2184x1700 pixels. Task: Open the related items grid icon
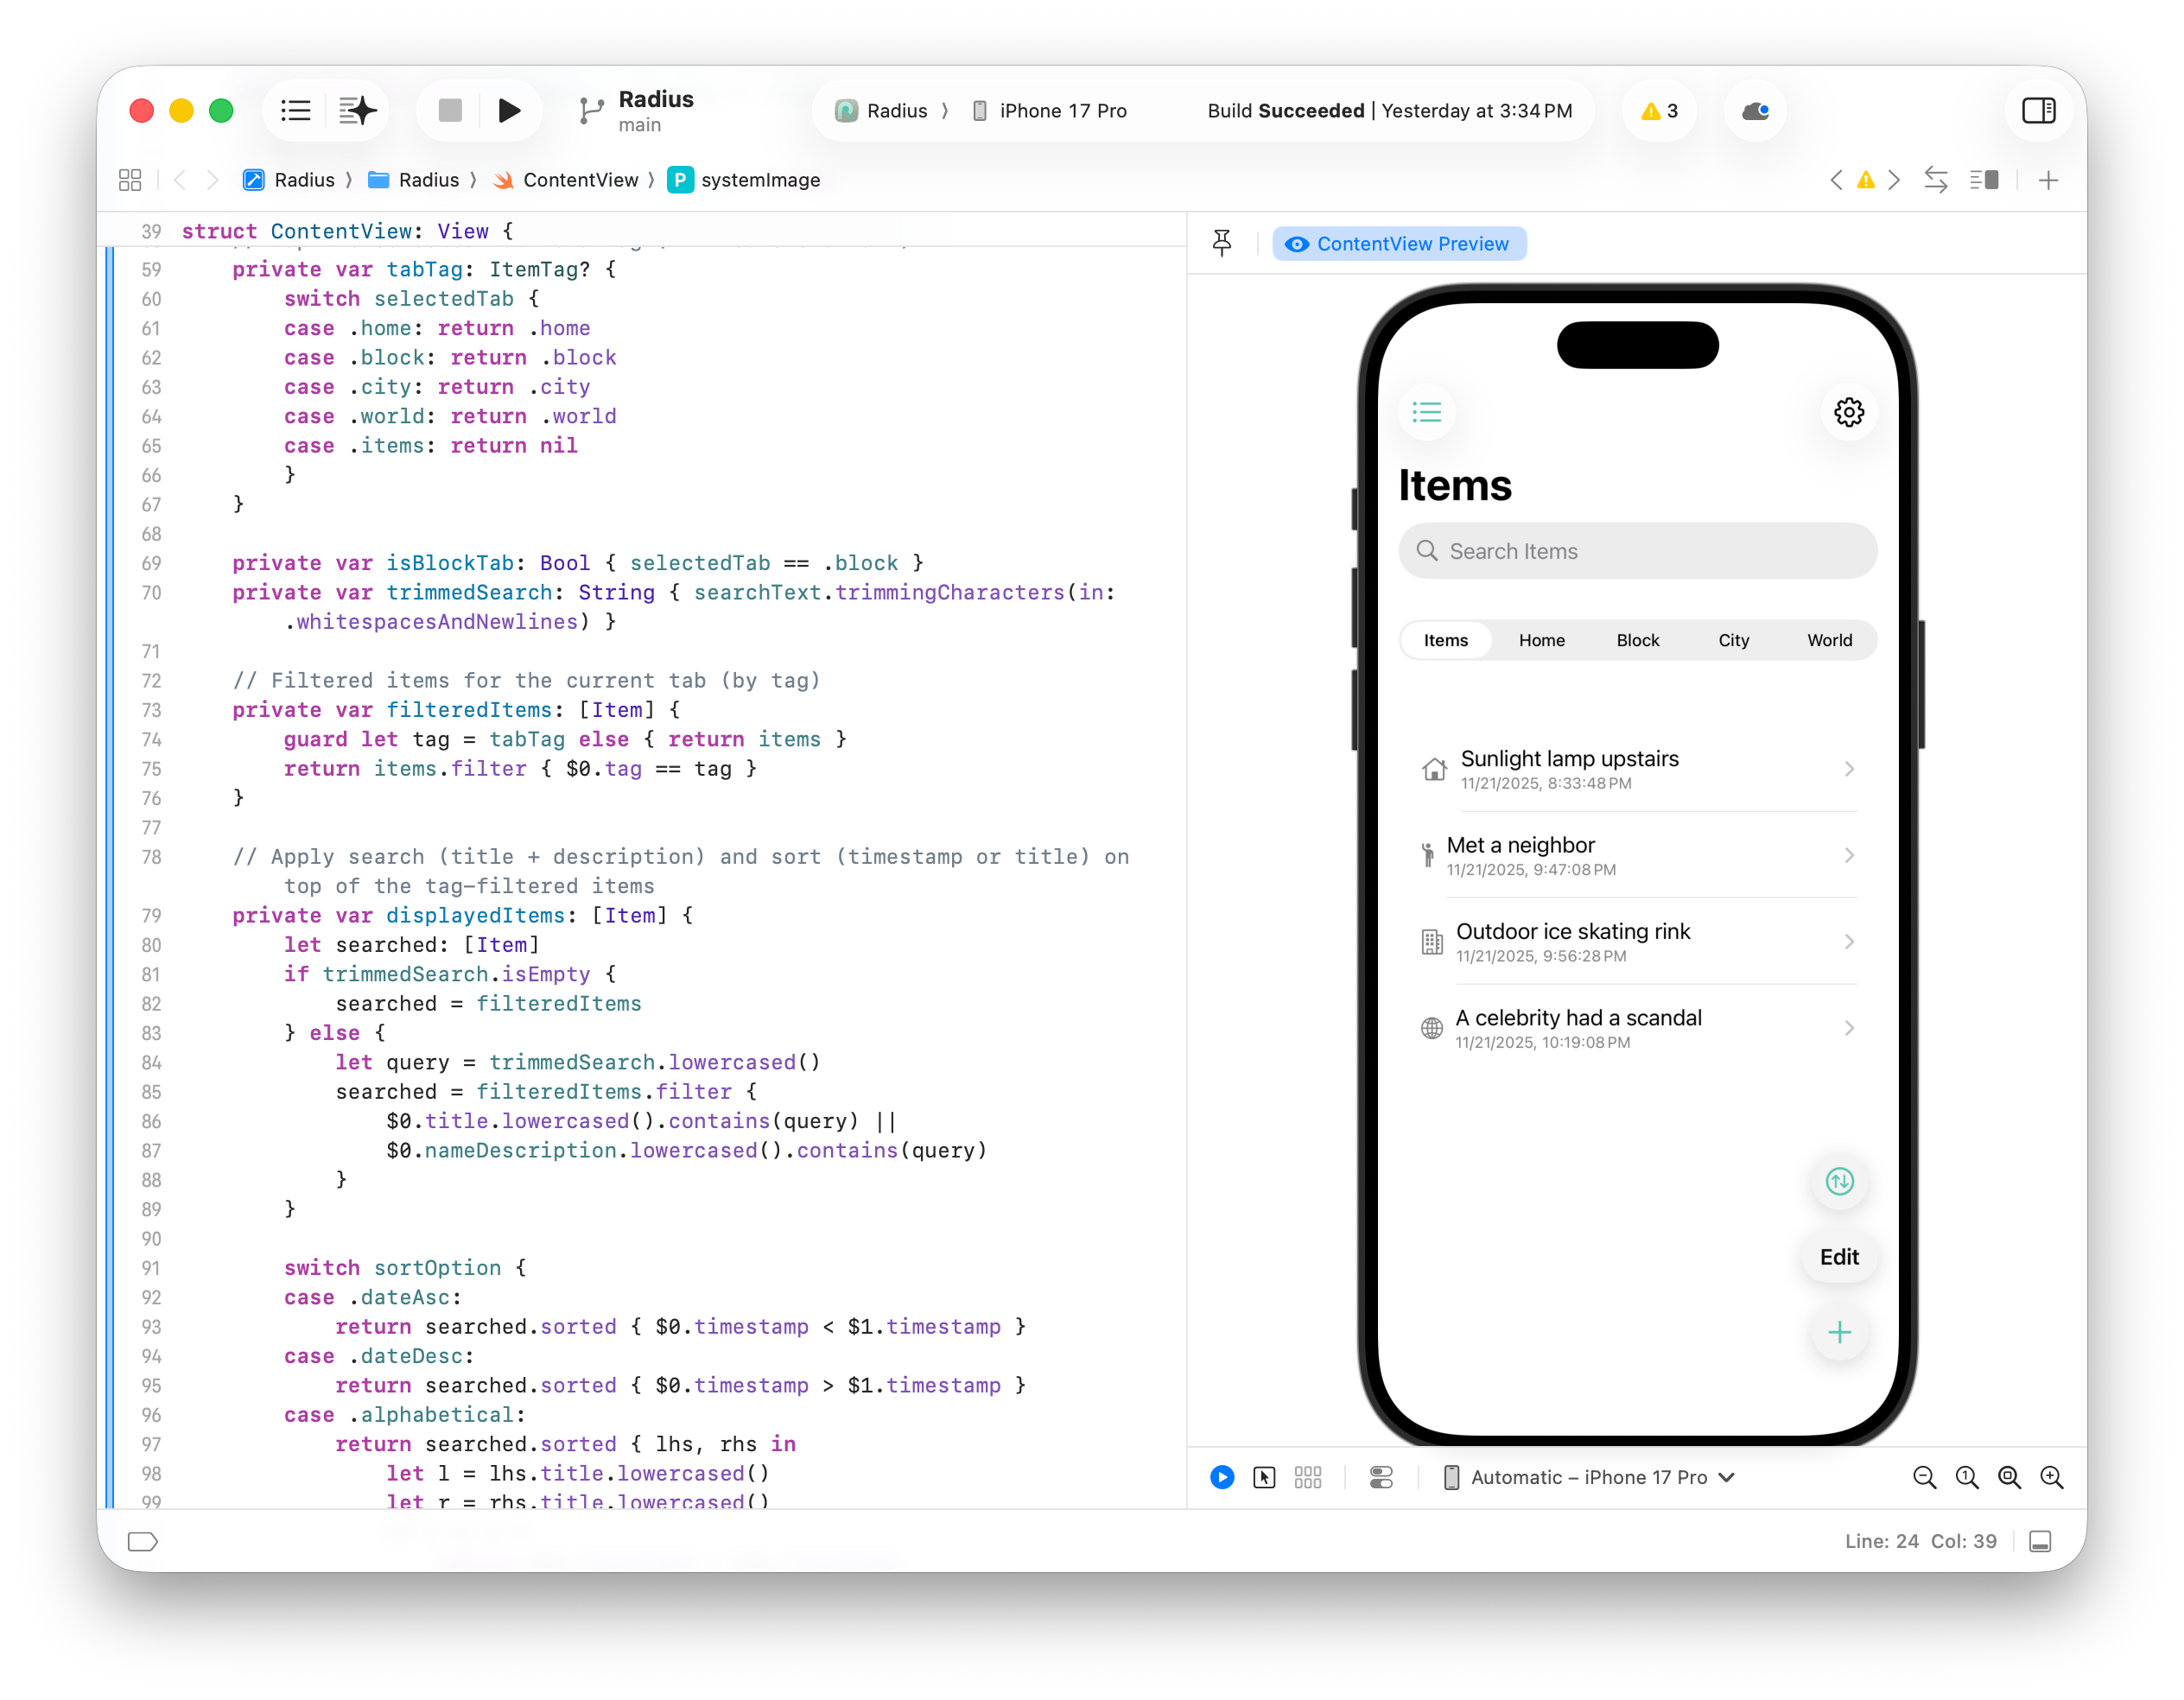[x=130, y=180]
